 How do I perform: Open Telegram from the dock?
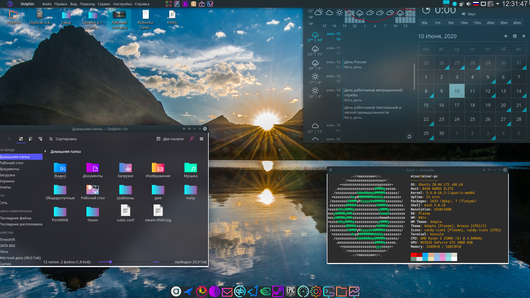(253, 291)
